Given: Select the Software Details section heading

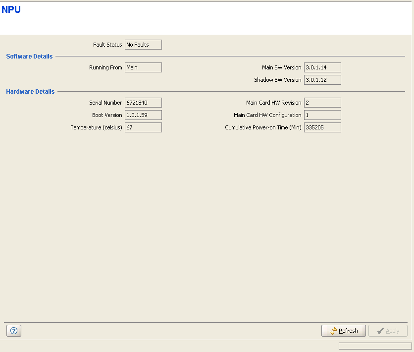Looking at the screenshot, I should coord(29,57).
